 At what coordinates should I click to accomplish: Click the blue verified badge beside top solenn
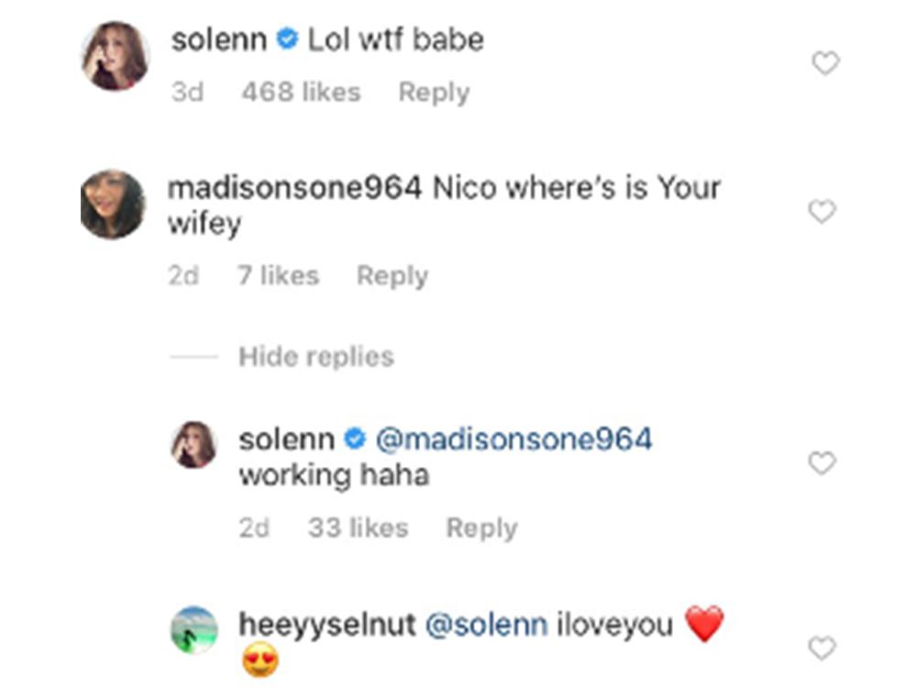[x=287, y=41]
